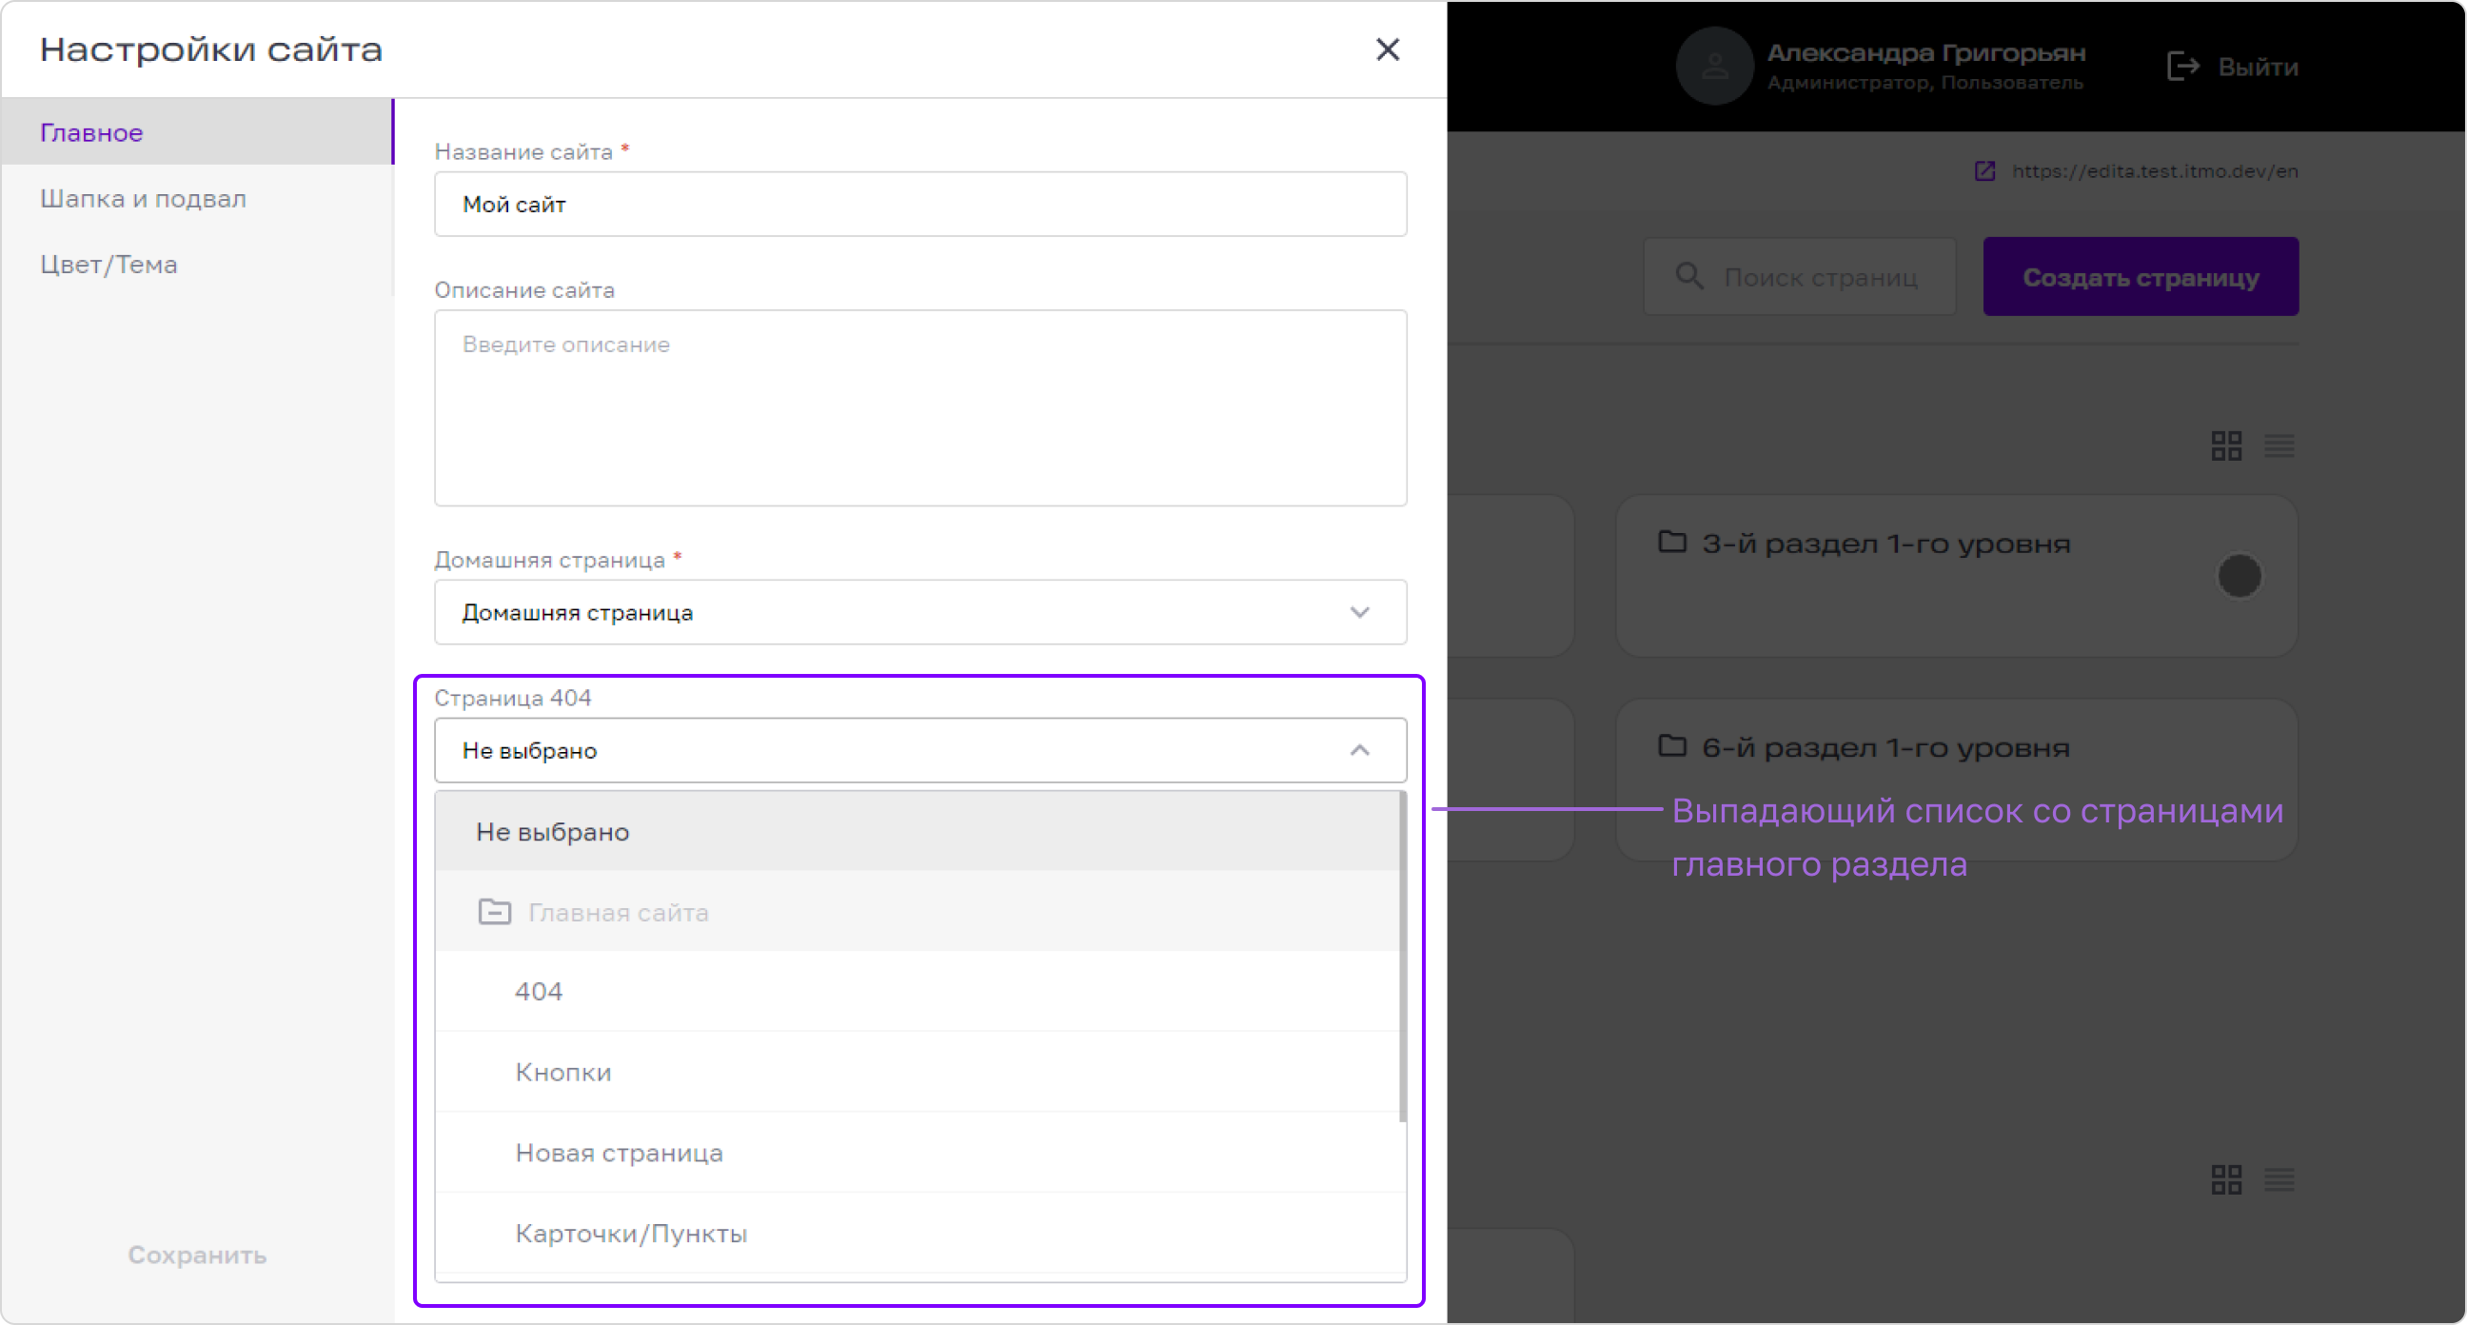Click the Главная сайта group label
Screen dimensions: 2467x1325
click(x=619, y=912)
